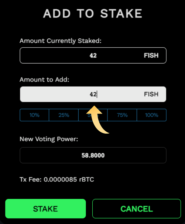Screen dimensions: 185x224
Task: Click the ADD TO STAKE title
Action: [x=93, y=13]
